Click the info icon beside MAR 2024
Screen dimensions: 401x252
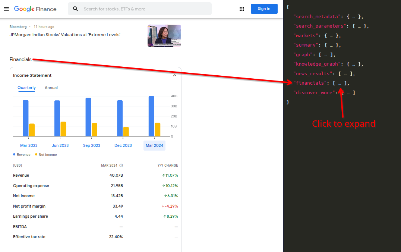[121, 166]
